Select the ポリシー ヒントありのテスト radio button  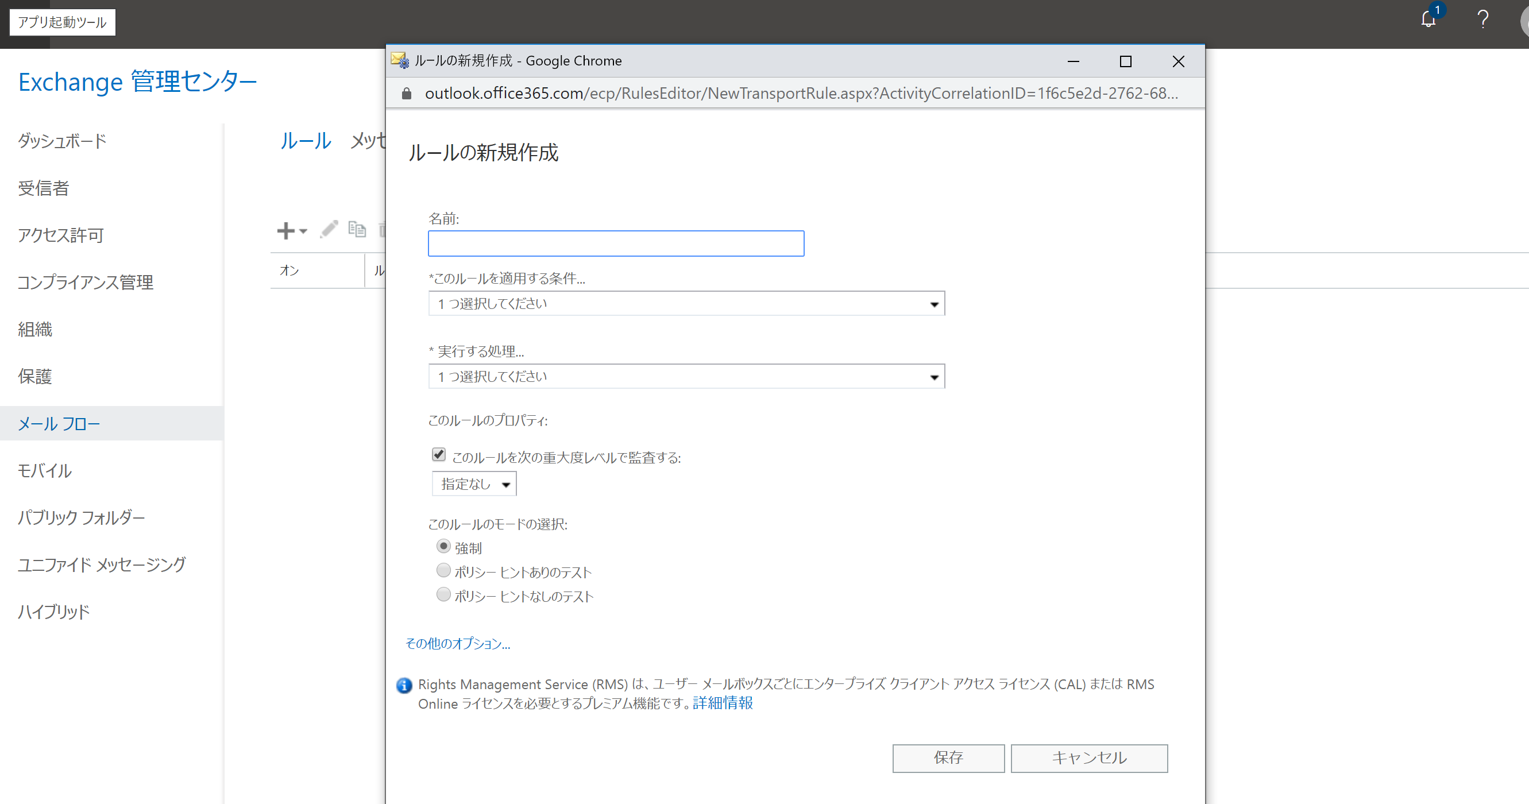(x=443, y=570)
